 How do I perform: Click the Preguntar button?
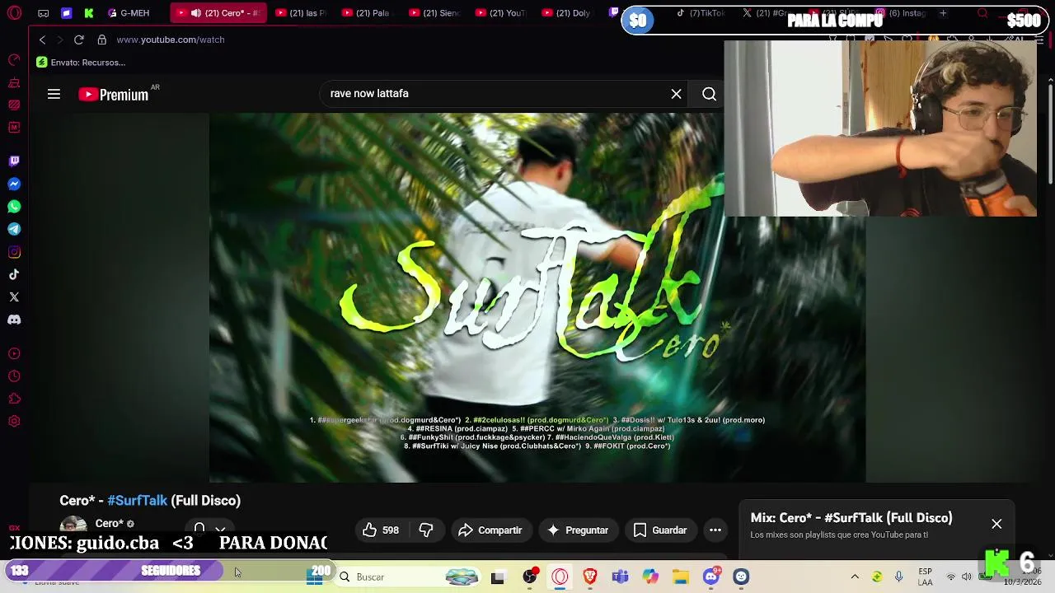click(x=577, y=530)
